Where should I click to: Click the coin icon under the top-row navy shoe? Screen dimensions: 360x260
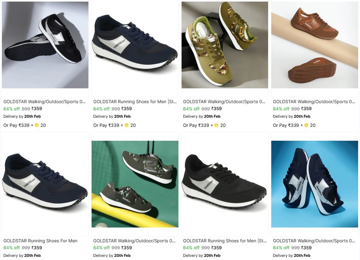point(127,125)
